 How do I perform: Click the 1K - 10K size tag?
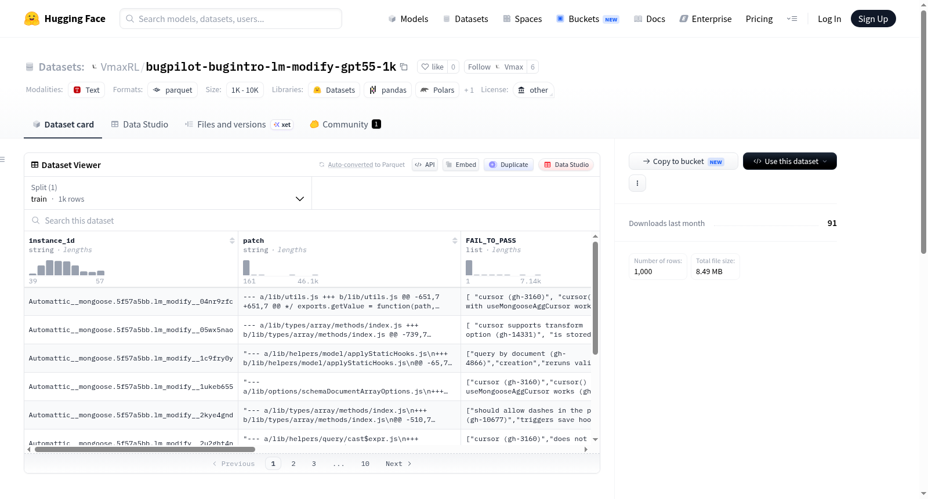245,90
